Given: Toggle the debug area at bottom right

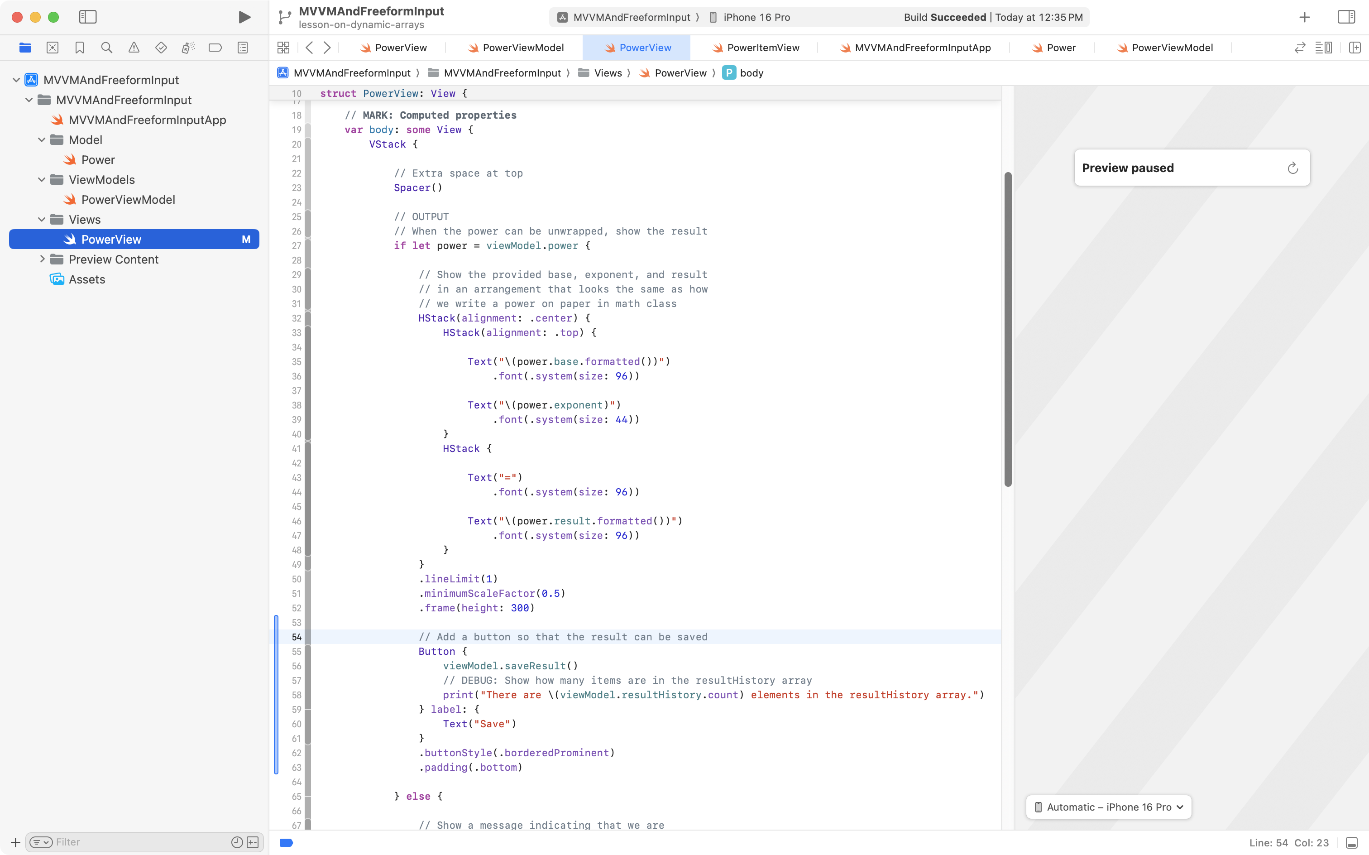Looking at the screenshot, I should tap(1351, 843).
